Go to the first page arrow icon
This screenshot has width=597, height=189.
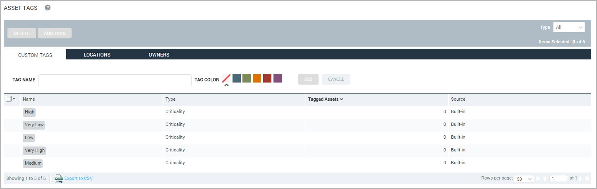[538, 179]
